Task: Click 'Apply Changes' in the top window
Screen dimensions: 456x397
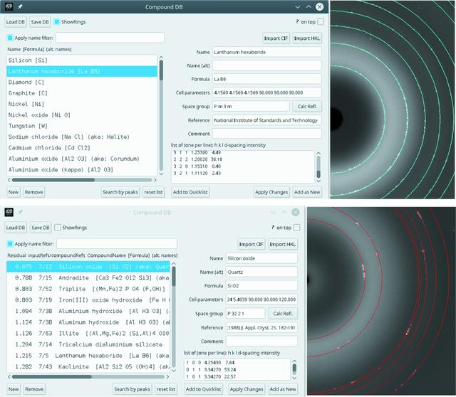Action: pyautogui.click(x=271, y=192)
